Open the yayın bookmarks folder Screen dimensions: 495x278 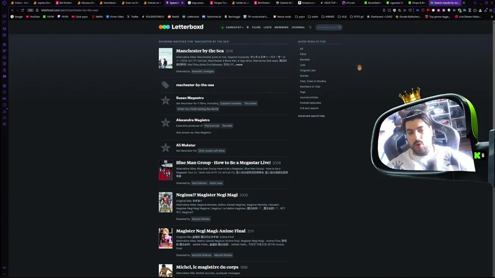[300, 17]
